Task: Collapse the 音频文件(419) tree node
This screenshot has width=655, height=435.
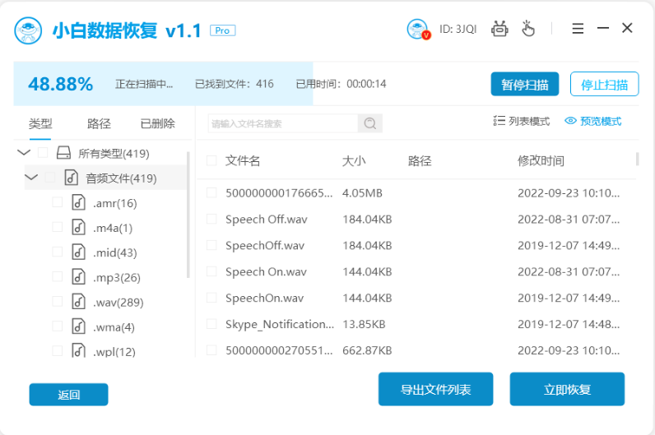Action: 31,178
